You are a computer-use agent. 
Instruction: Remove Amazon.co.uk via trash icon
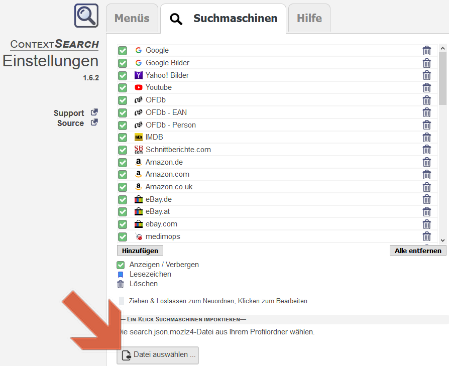click(x=427, y=187)
